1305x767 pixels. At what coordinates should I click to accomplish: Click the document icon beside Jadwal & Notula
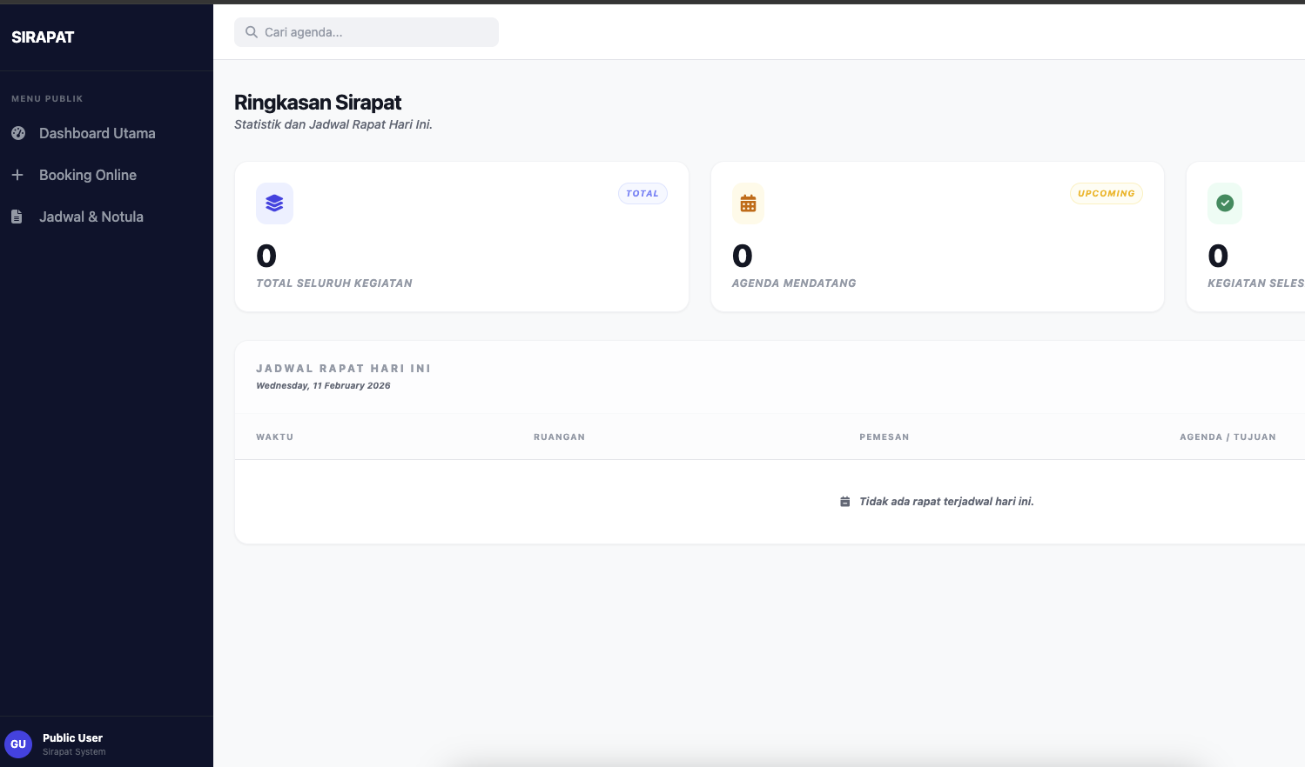coord(18,217)
